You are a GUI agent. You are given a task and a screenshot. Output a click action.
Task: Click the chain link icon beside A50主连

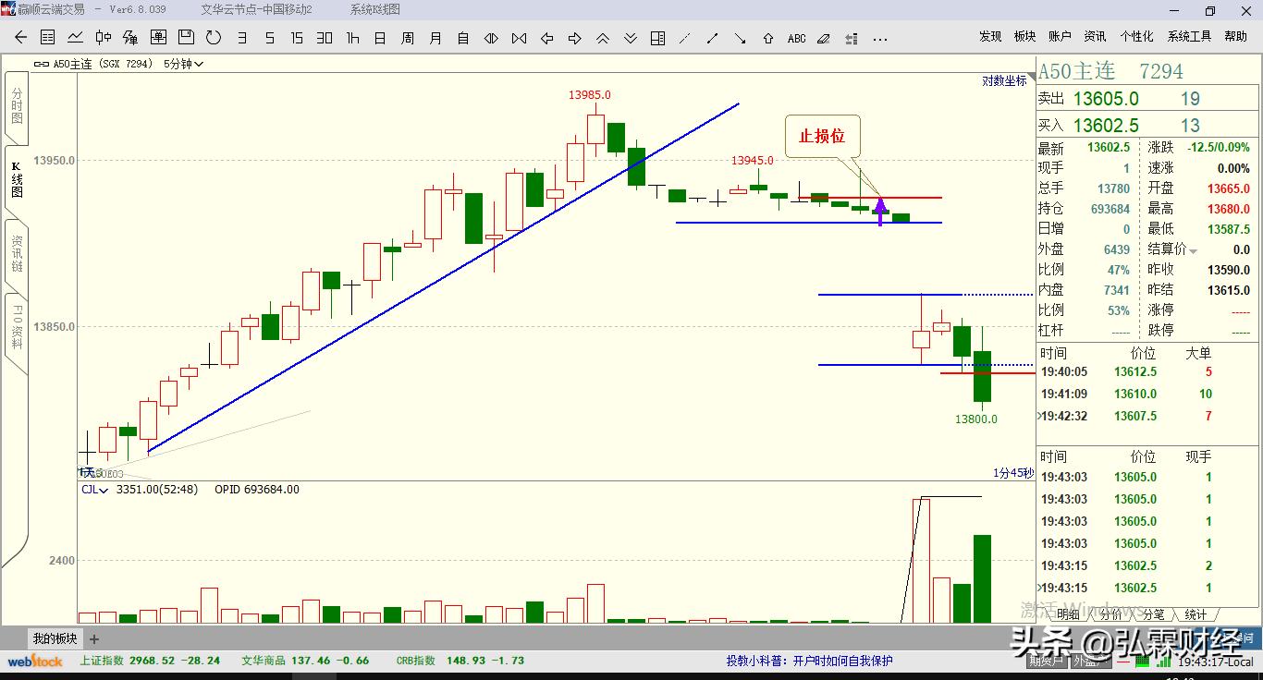[x=43, y=64]
